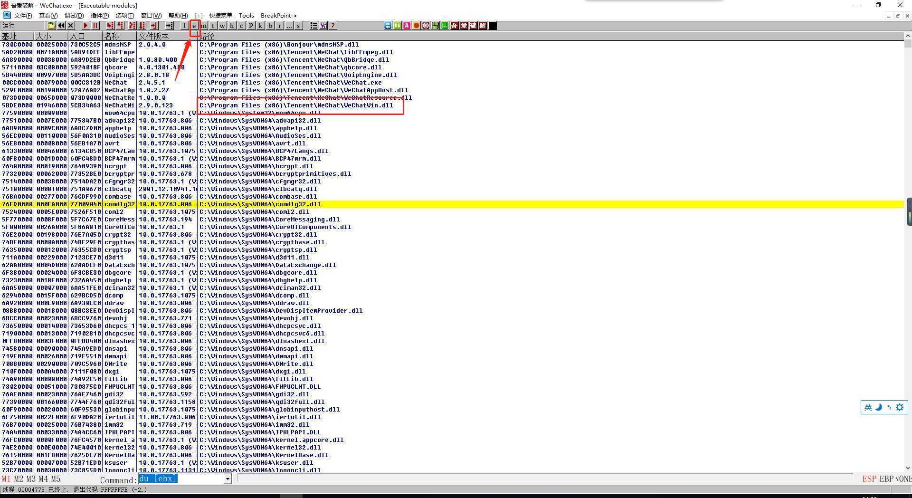Click the 破 character toolbar icon

click(x=474, y=26)
